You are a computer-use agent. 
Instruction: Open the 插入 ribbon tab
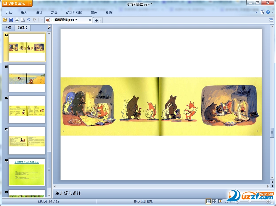point(24,12)
